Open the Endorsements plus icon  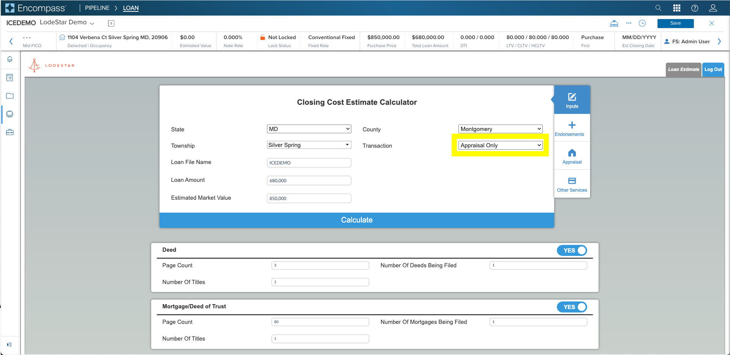coord(572,125)
